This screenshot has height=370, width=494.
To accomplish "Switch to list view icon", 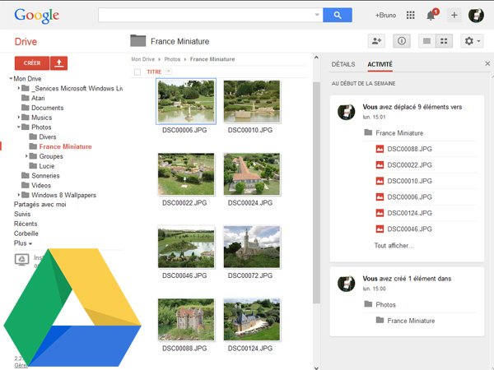I will [426, 41].
